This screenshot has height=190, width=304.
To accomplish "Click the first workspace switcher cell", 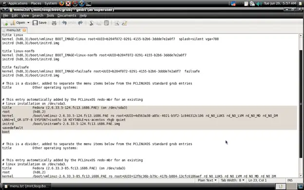I will 281,186.
